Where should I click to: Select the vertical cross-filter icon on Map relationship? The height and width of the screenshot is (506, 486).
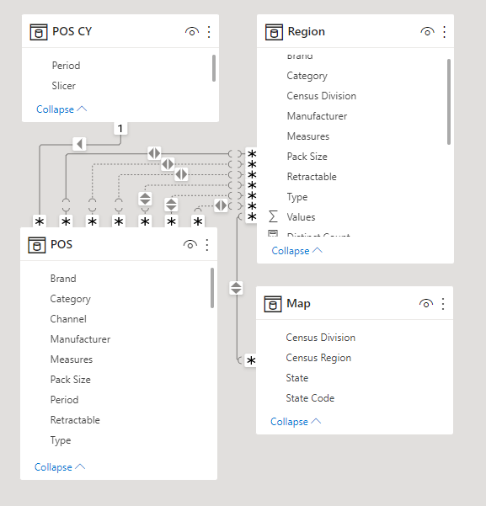pos(236,288)
